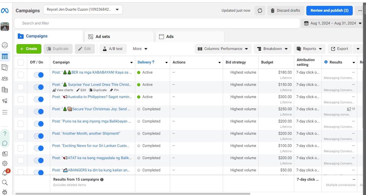Click the Search and filter field
The image size is (366, 195).
pos(157,23)
